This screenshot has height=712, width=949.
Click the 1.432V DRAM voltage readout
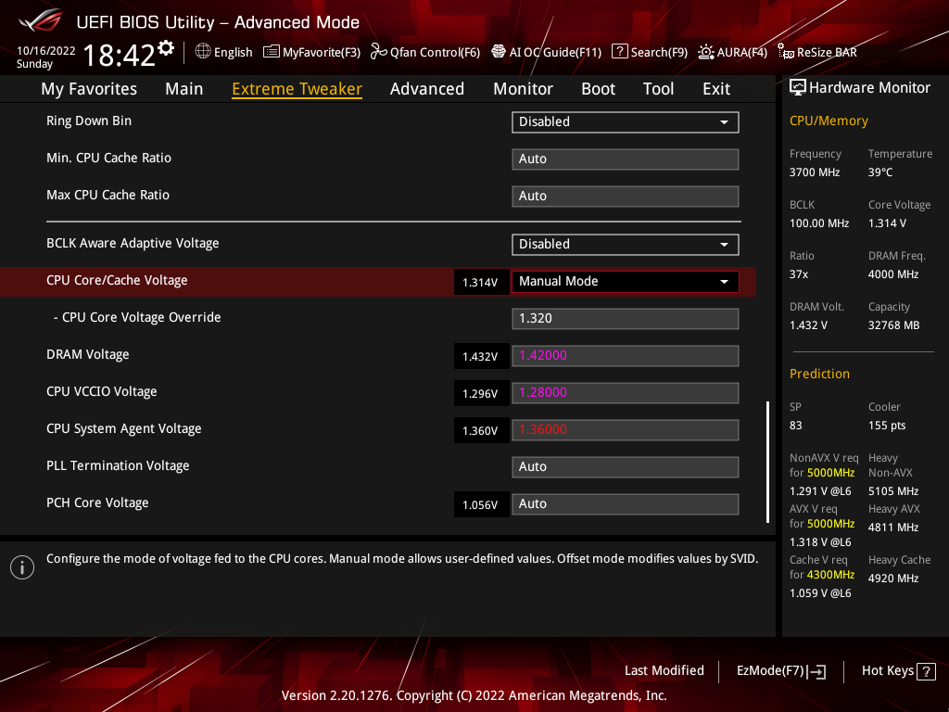click(481, 357)
